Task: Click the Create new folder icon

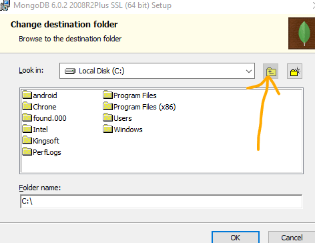Action: 294,71
